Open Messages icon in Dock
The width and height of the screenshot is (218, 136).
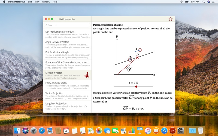107,131
